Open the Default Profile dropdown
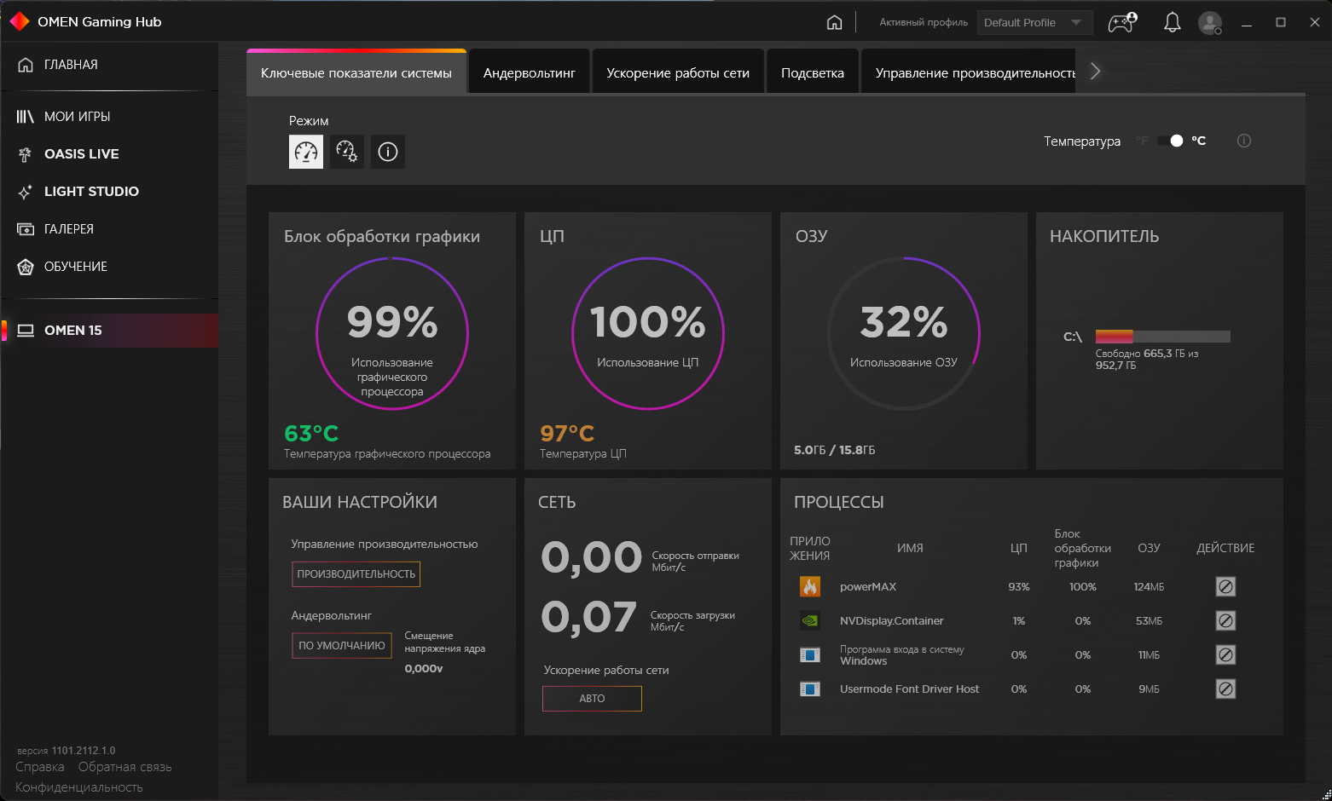This screenshot has width=1332, height=801. click(x=1034, y=22)
